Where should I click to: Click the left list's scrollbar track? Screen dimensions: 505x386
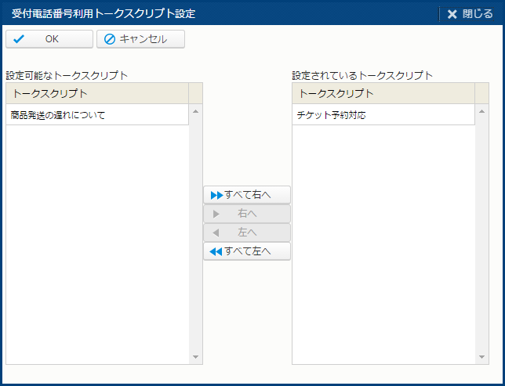[x=195, y=235]
